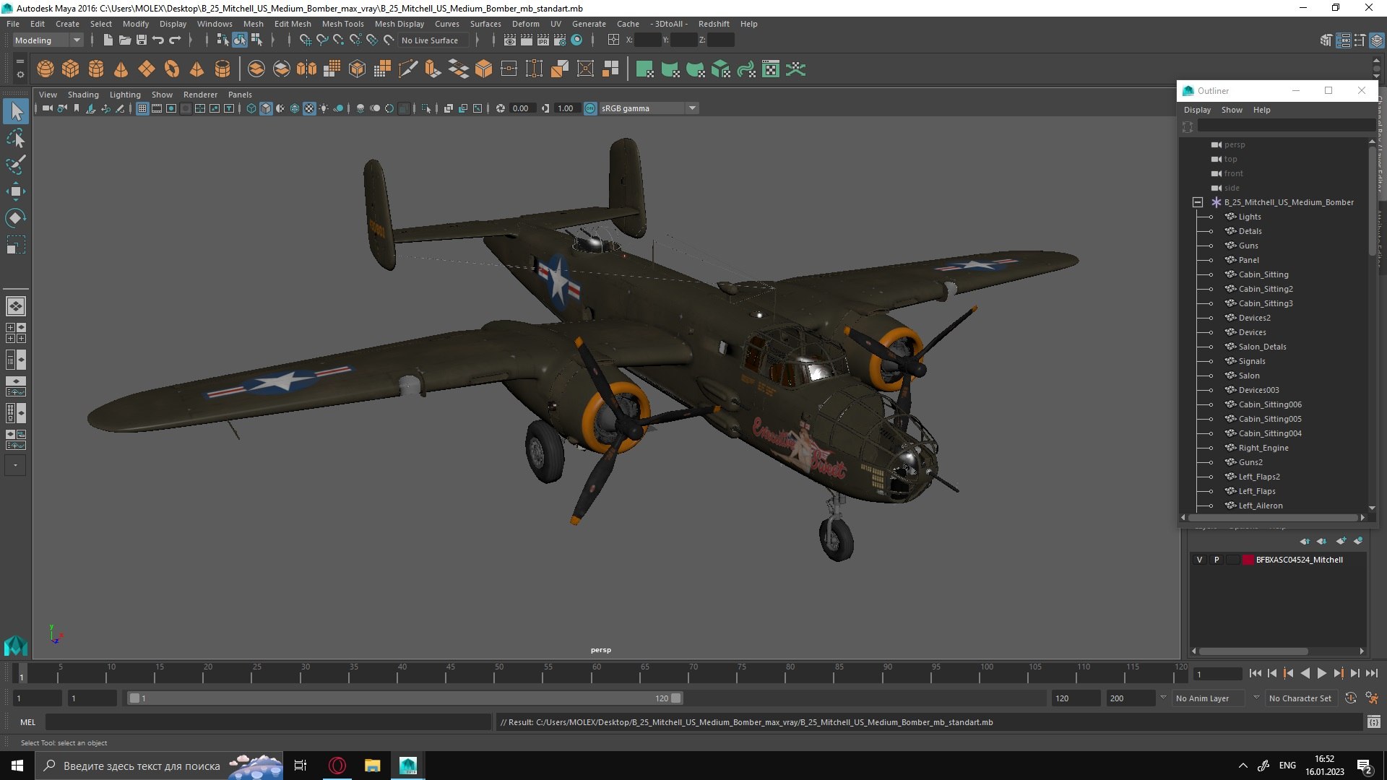Toggle Snap to points
Screen dimensions: 1387x780
(339, 40)
